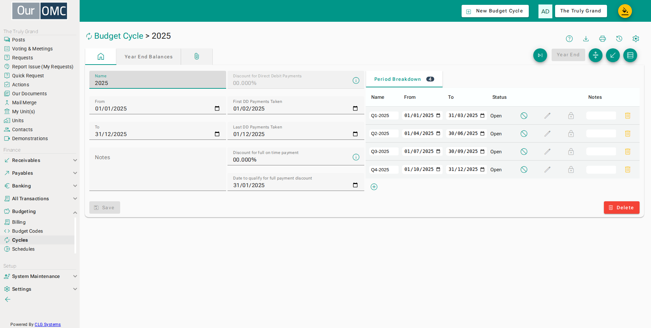Click the add period plus icon
651x328 pixels.
tap(374, 187)
